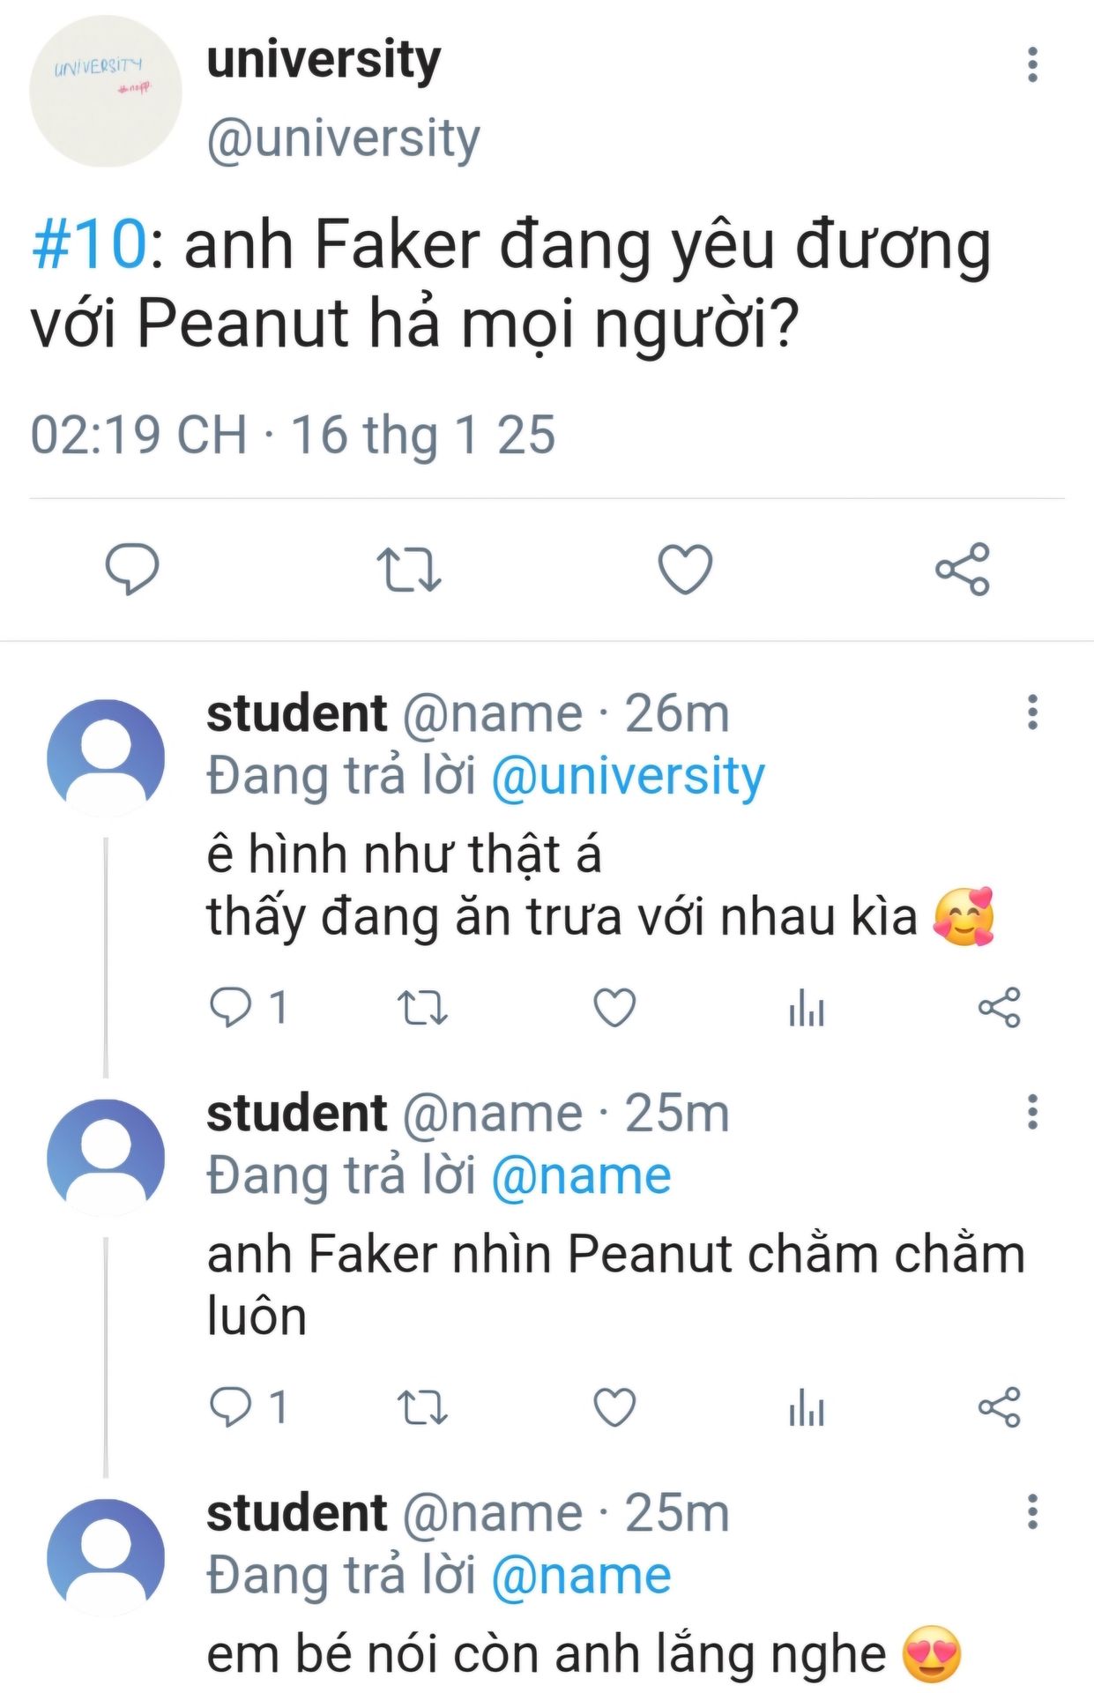Retweet the reply about Faker staring at Peanut
Viewport: 1094px width, 1693px height.
tap(422, 1406)
